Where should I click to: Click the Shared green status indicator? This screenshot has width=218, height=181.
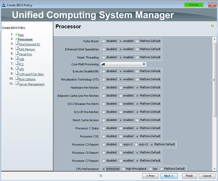coord(194,5)
